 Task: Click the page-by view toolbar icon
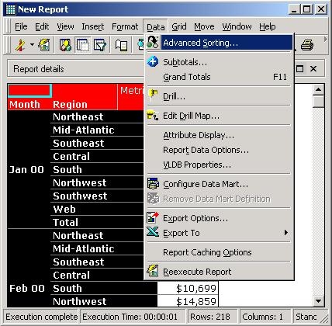click(83, 46)
